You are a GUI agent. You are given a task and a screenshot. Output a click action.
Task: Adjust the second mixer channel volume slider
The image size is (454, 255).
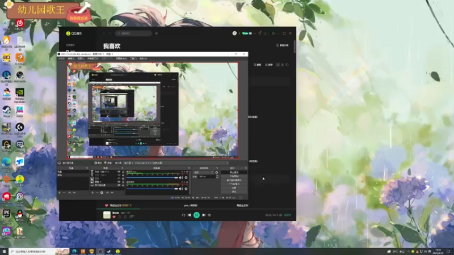(152, 189)
